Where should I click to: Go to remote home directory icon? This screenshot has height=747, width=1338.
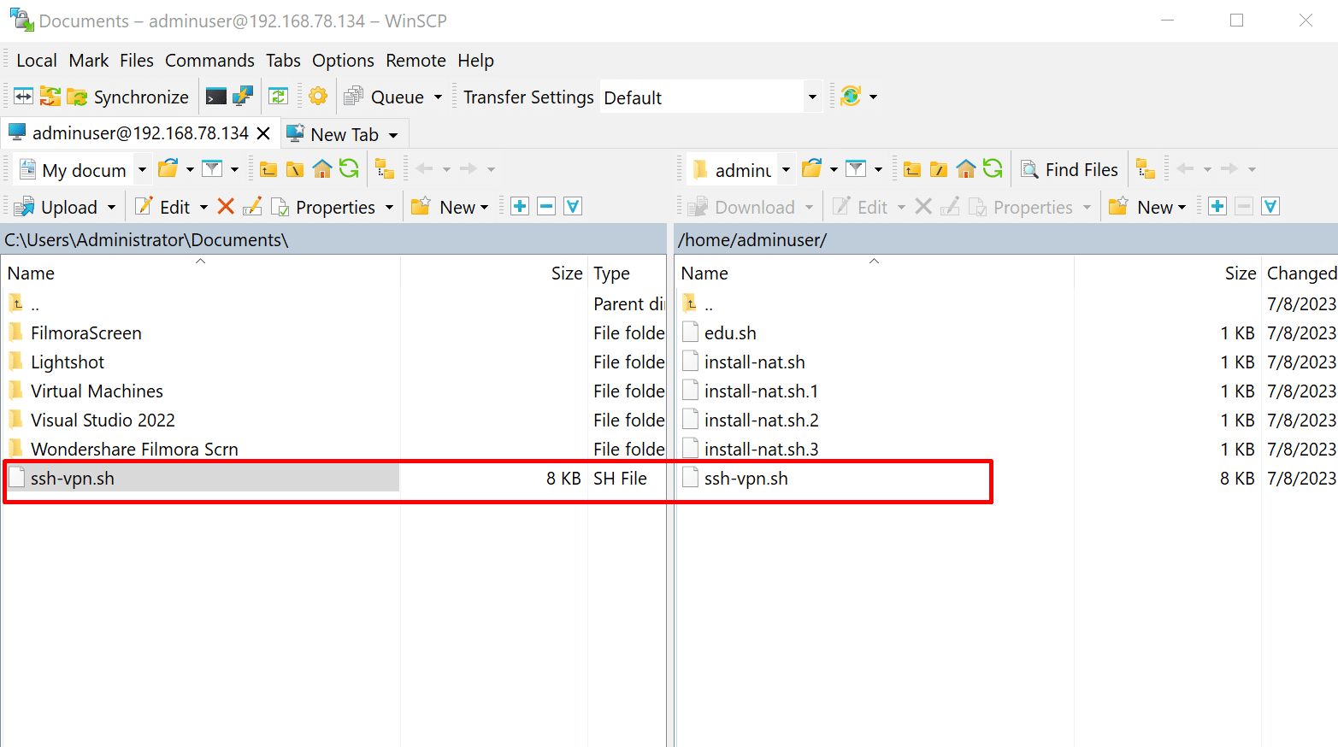click(x=965, y=169)
